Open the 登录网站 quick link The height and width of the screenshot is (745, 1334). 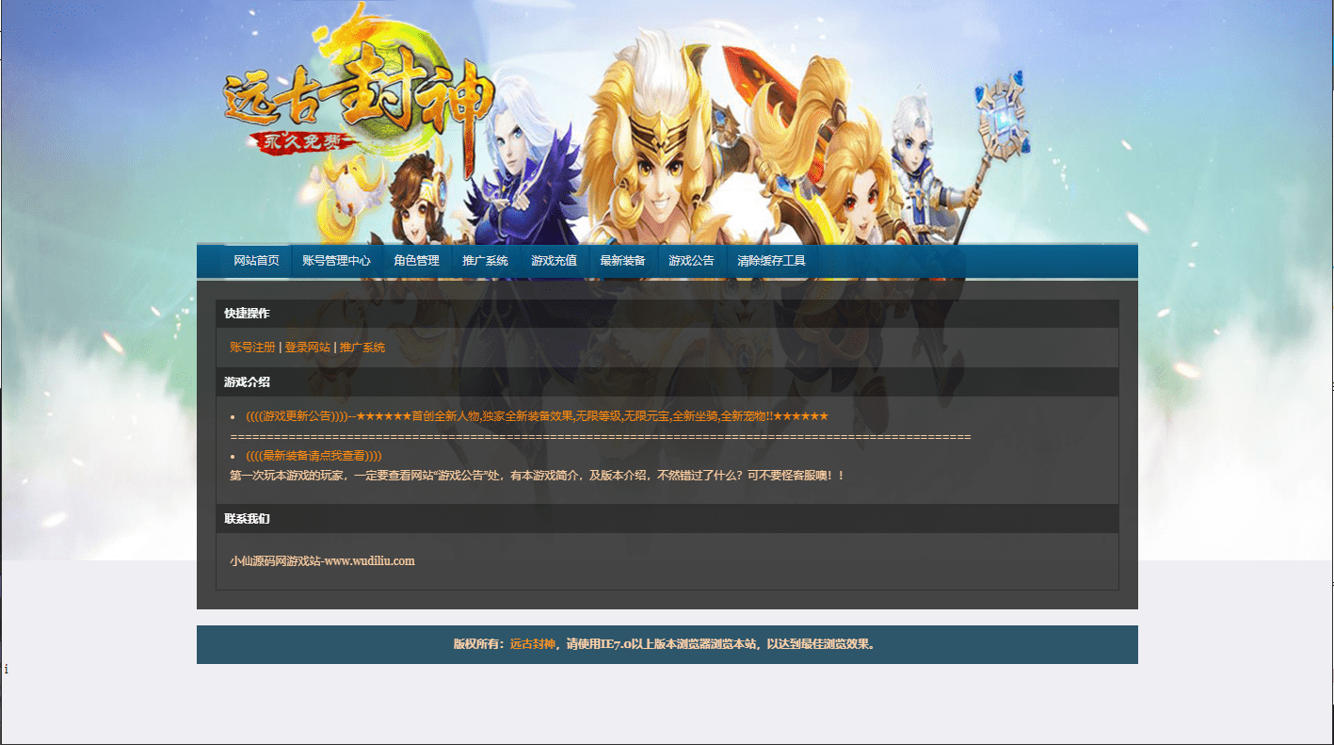307,348
